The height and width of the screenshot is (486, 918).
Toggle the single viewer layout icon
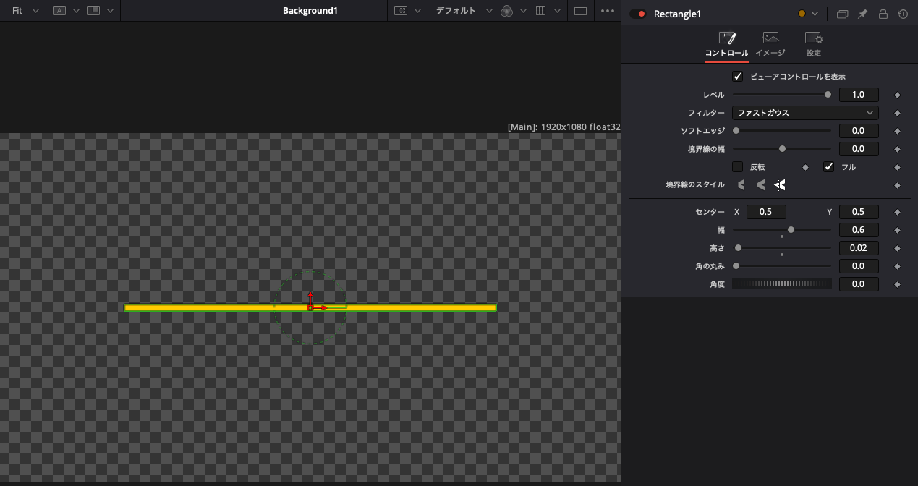coord(580,11)
